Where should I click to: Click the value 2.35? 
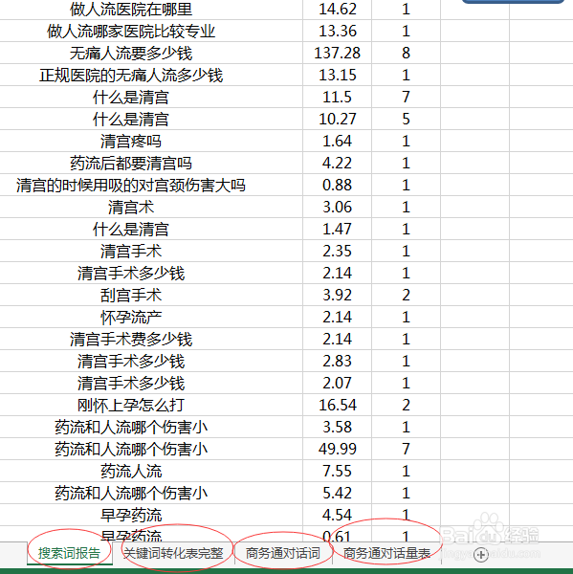(x=338, y=251)
